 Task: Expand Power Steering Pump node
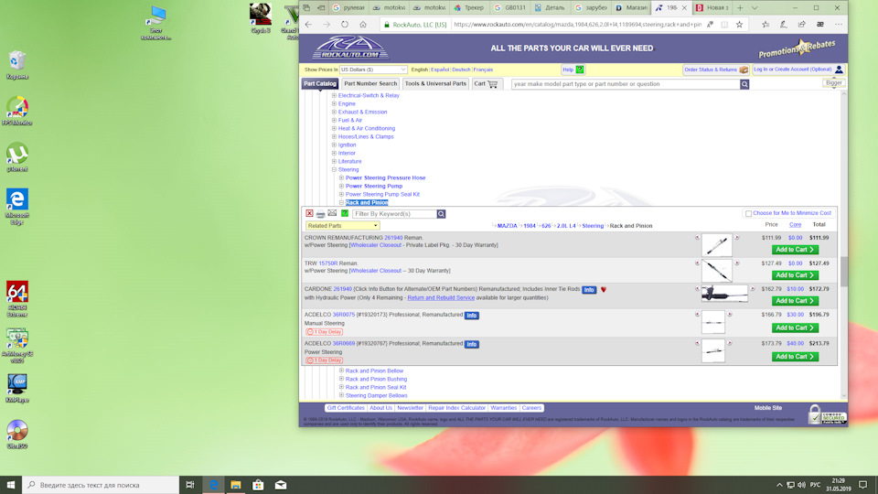click(x=341, y=186)
